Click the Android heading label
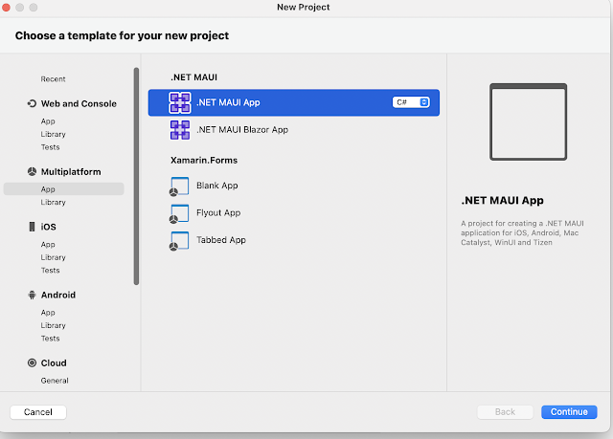Image resolution: width=613 pixels, height=439 pixels. (57, 295)
